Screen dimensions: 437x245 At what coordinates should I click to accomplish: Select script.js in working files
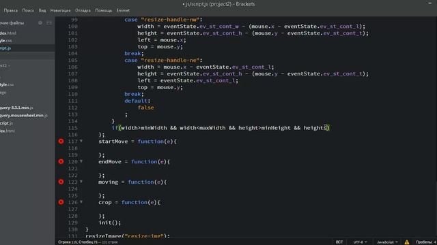pos(5,48)
